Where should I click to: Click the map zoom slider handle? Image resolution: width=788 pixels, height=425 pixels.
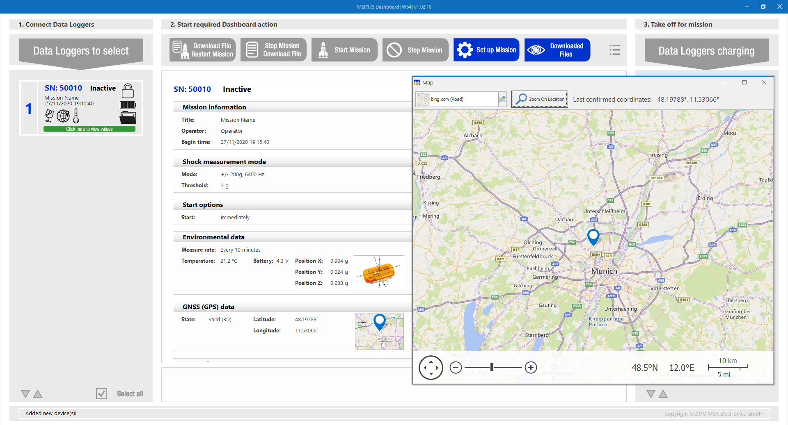[492, 368]
